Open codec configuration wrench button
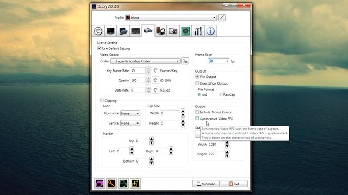Screen dimensions: 348x195 pos(185,61)
